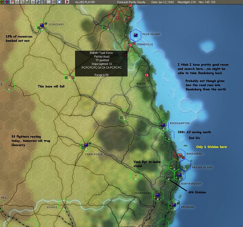Select the Japanese flag base at Bundaberg

click(179, 155)
